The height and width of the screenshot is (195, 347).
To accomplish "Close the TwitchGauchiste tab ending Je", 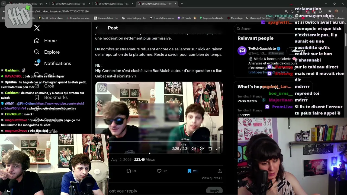I will (89, 4).
